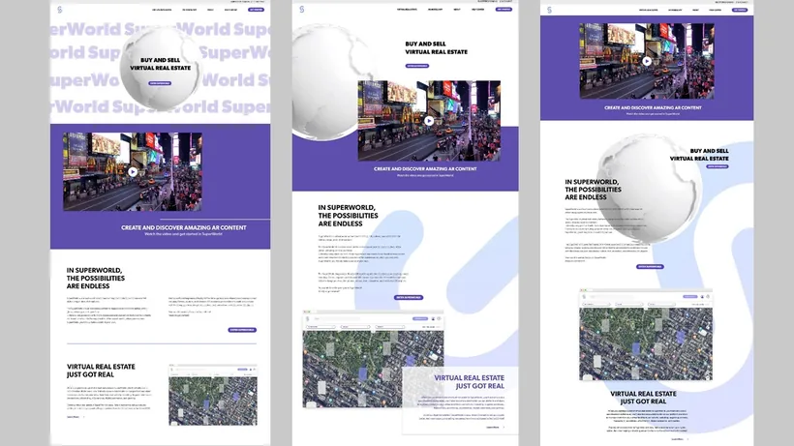Click 'Virtual Real Estate Just Got Real' in middle mockup
The height and width of the screenshot is (446, 794).
(469, 382)
